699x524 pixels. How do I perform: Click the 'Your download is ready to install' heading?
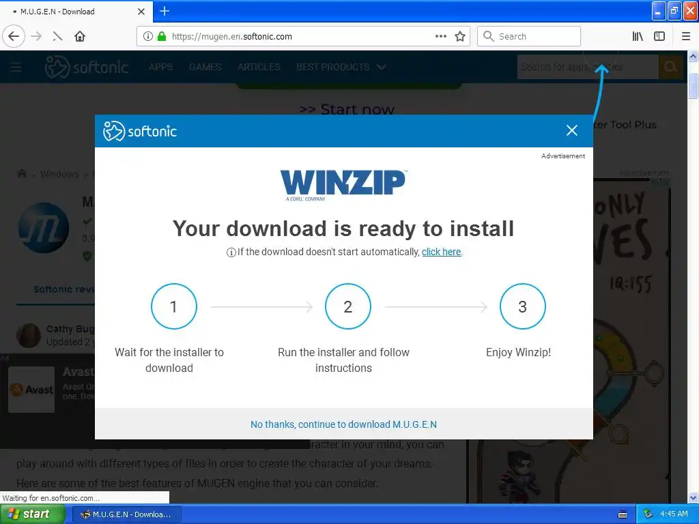343,229
